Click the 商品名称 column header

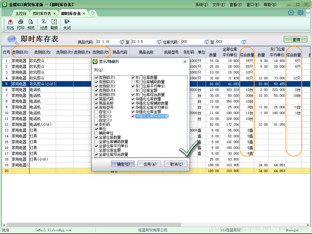[x=146, y=52]
